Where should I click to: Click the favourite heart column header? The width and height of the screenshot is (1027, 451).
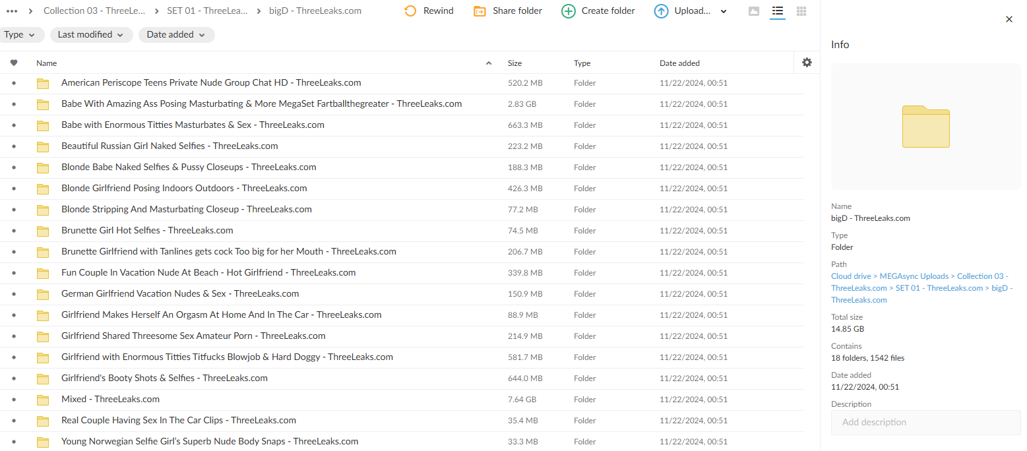pos(14,63)
